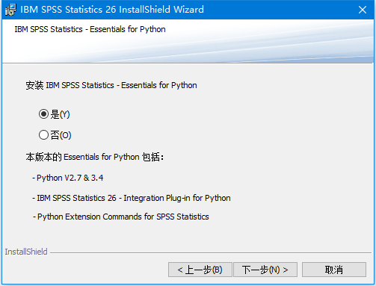Click the 'Python V2.7 & 3.4' line
Viewport: 376px width, 286px height.
(68, 178)
